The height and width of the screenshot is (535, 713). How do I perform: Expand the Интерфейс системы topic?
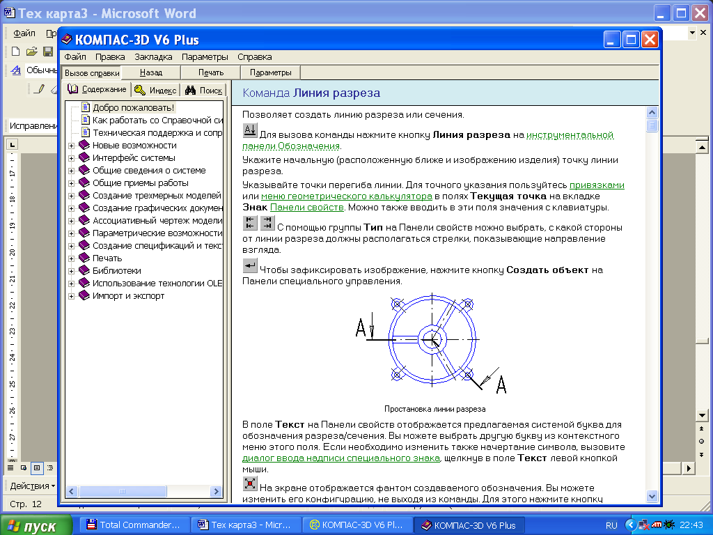[72, 158]
